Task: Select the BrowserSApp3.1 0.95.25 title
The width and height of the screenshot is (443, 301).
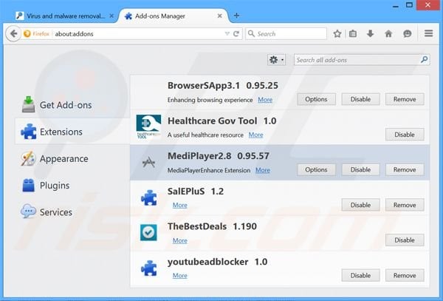Action: tap(223, 86)
